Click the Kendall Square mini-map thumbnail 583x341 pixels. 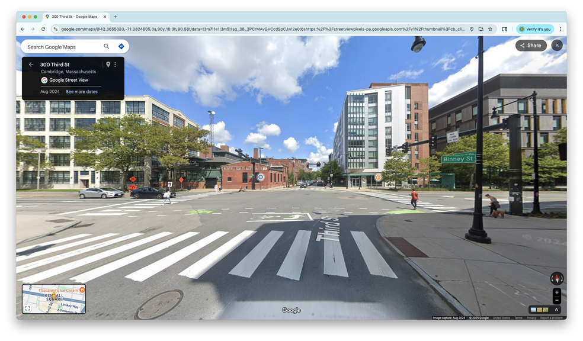53,299
